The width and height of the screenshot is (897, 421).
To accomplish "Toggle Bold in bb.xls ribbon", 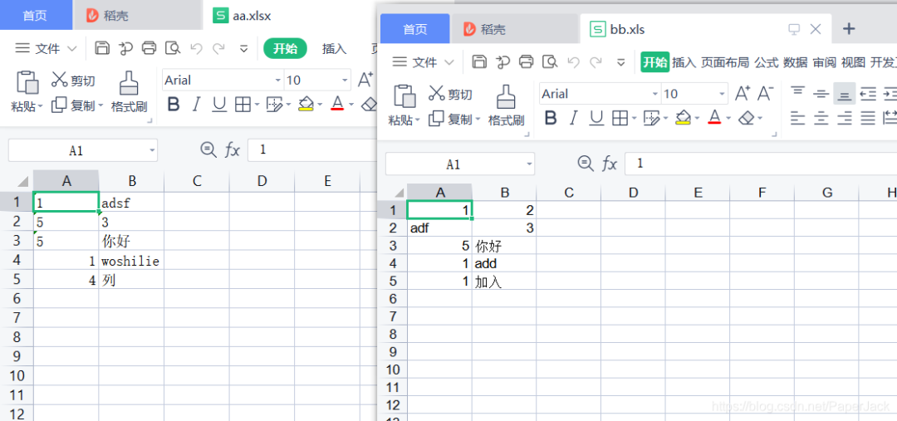I will pyautogui.click(x=551, y=119).
